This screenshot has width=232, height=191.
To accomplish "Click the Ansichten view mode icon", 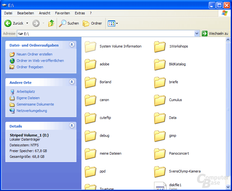I will 111,23.
